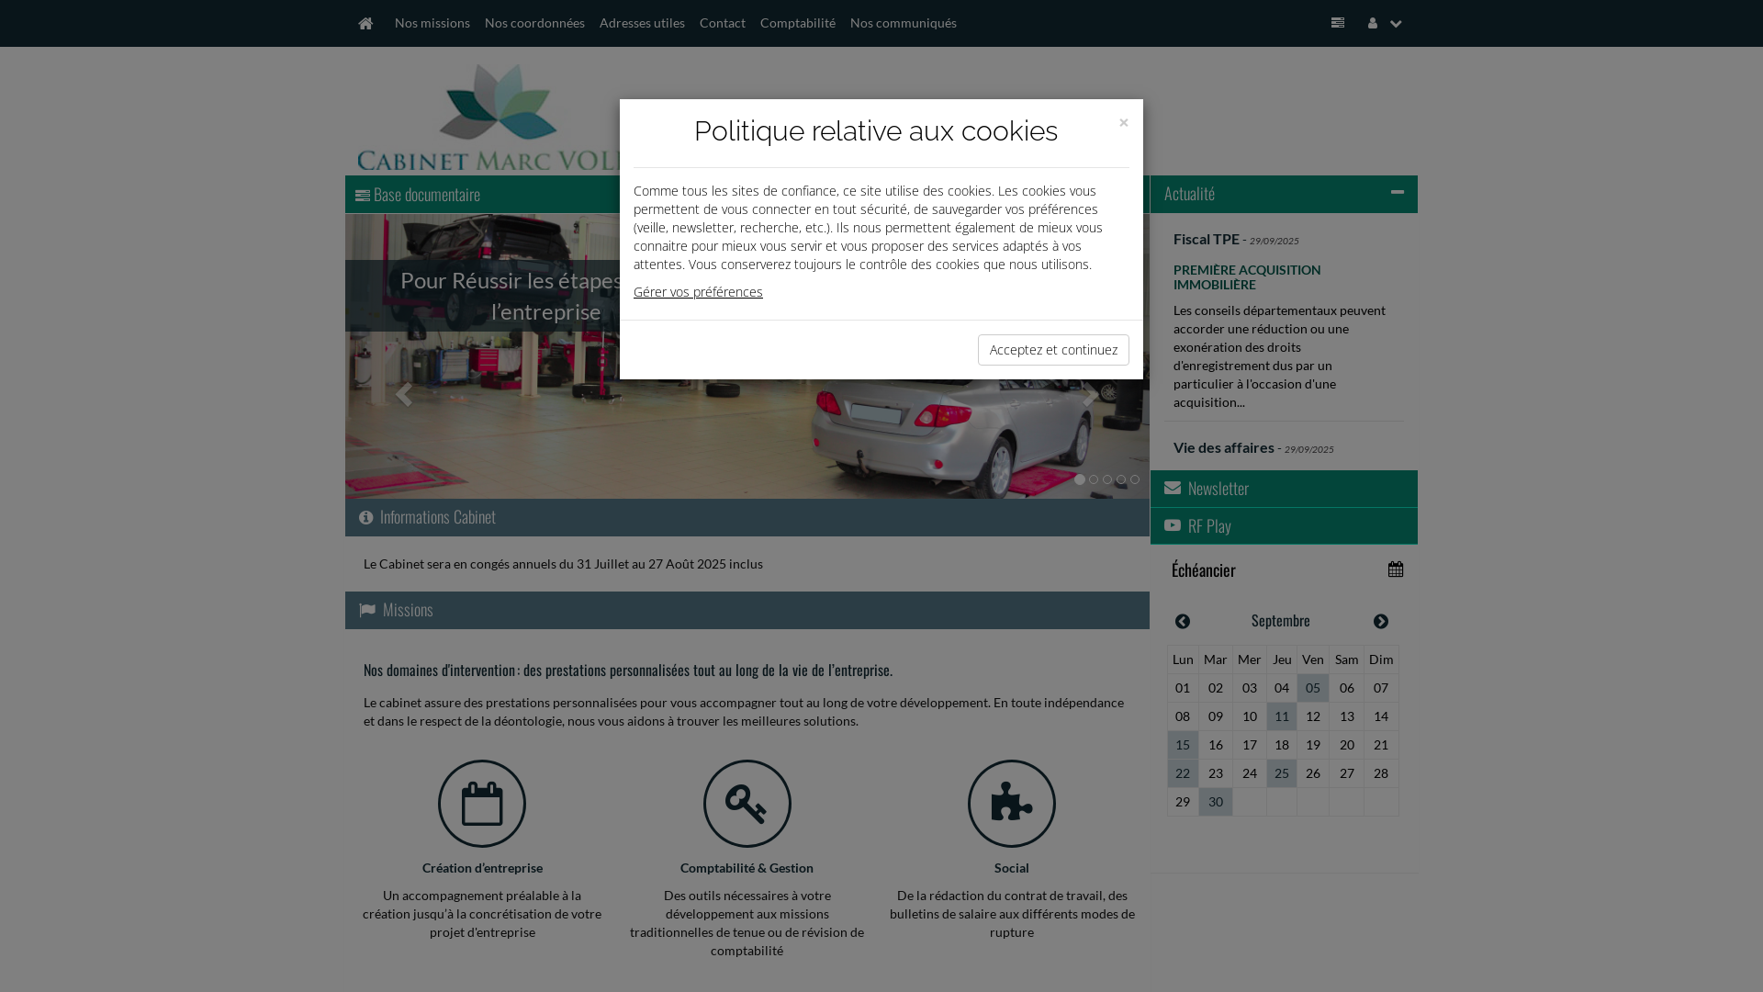Select September 25 in calendar
The width and height of the screenshot is (1763, 992).
pos(1281,773)
